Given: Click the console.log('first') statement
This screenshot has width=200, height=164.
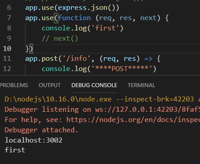Looking at the screenshot, I should (82, 28).
